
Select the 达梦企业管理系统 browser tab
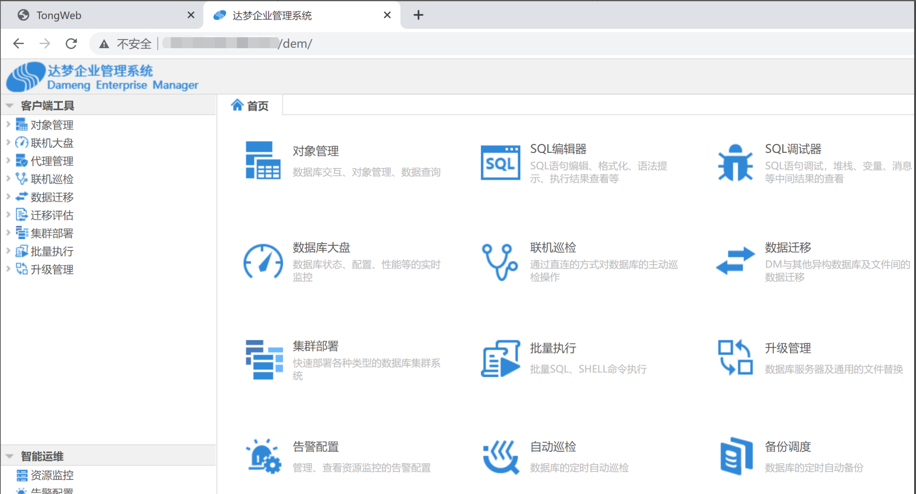301,16
